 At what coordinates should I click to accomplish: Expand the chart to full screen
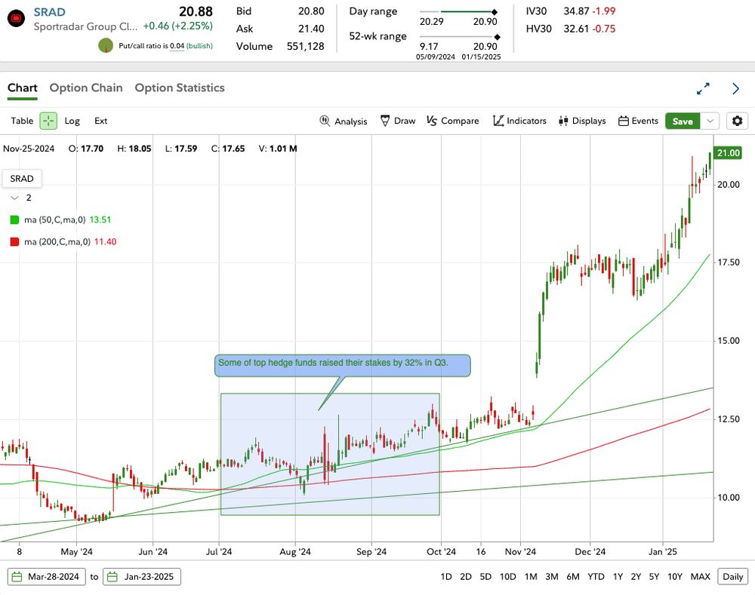click(703, 89)
